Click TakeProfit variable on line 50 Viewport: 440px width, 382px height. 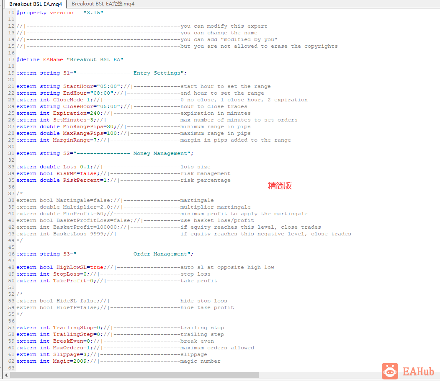(70, 281)
